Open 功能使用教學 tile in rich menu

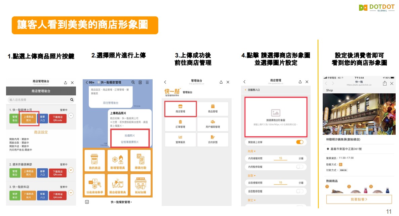click(x=95, y=185)
